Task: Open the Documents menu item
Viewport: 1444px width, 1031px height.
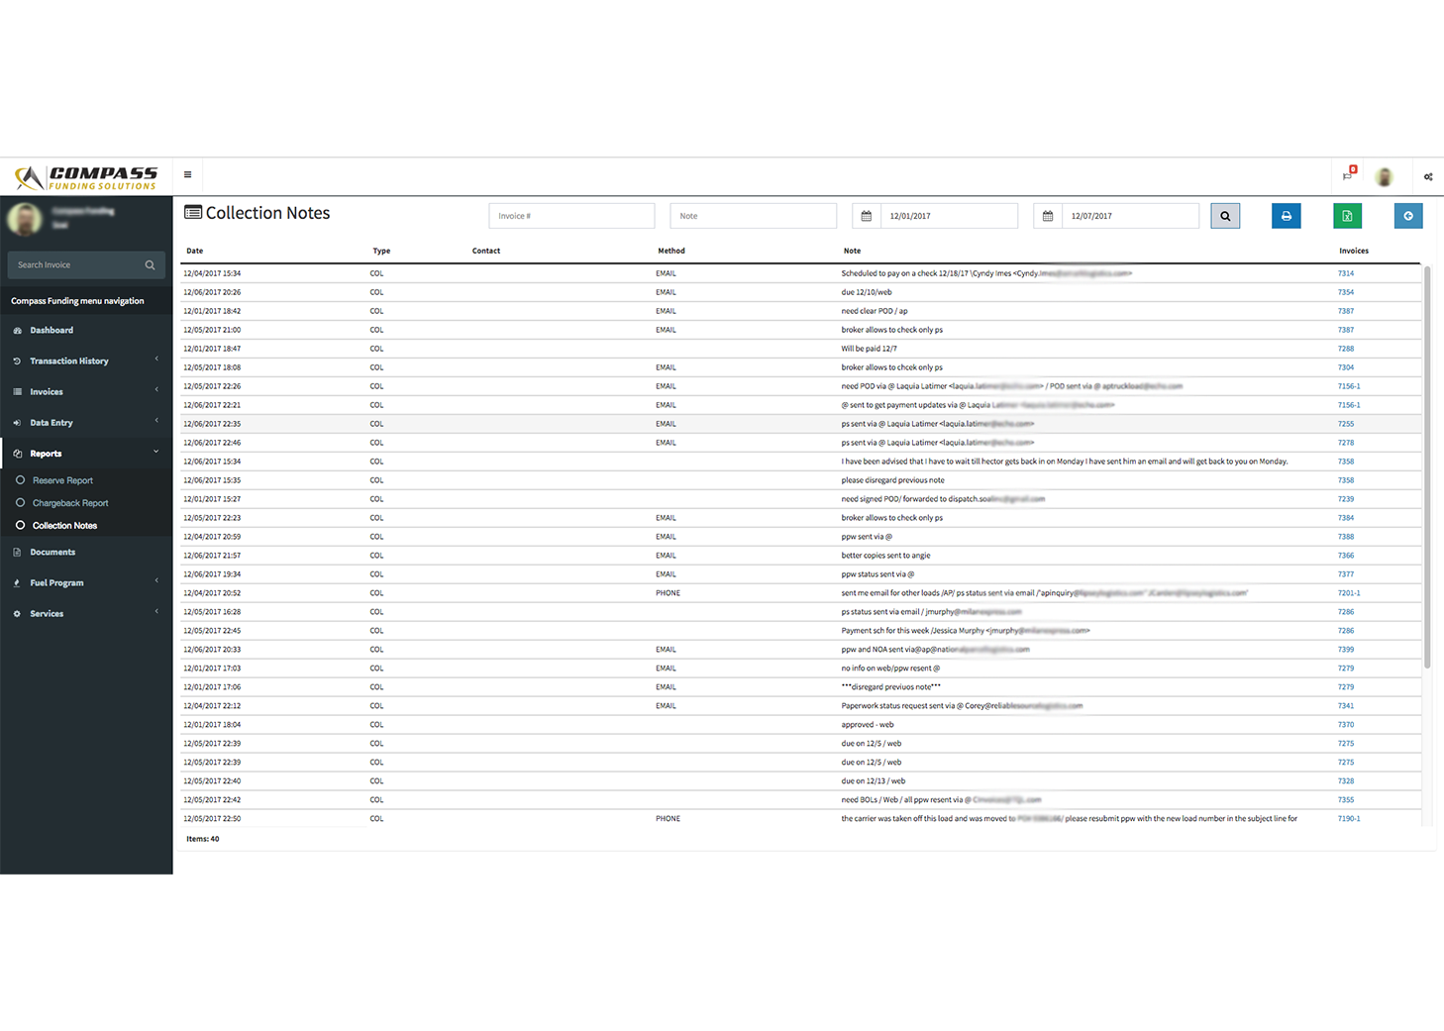Action: [x=52, y=553]
